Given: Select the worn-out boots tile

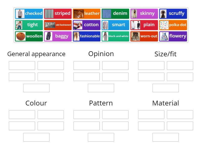Looking at the screenshot, I should [144, 36].
